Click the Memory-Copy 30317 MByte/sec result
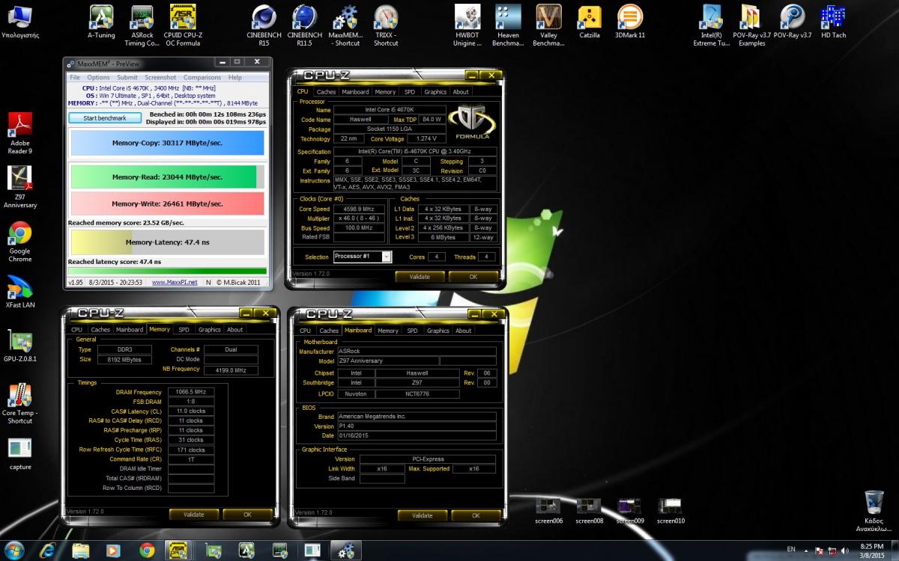The height and width of the screenshot is (561, 899). tap(167, 143)
